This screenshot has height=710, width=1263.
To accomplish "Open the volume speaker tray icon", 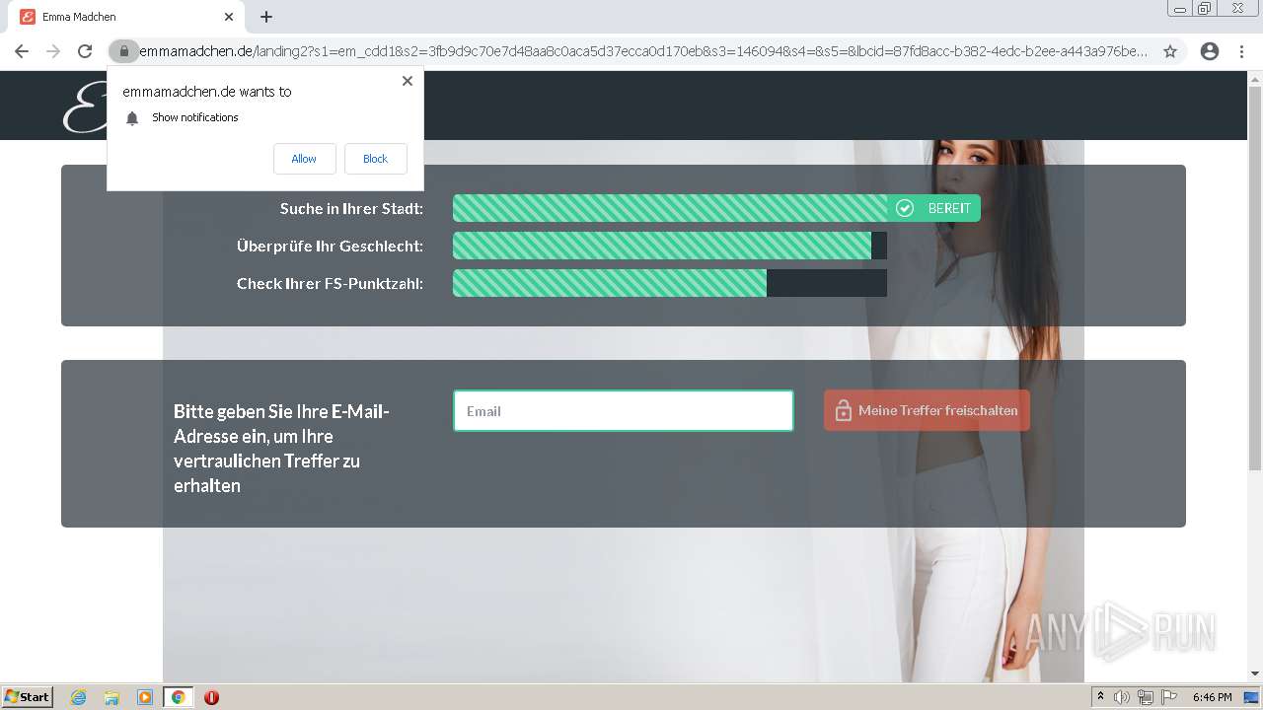I will (1122, 697).
